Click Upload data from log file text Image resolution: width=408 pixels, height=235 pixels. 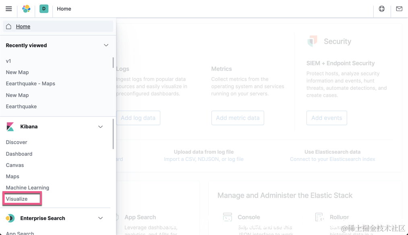[204, 152]
